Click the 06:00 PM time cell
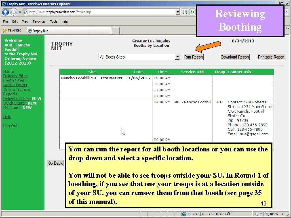This screenshot has height=218, width=291. (x=162, y=140)
